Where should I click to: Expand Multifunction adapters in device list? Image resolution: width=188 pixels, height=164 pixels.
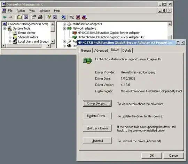pos(64,24)
